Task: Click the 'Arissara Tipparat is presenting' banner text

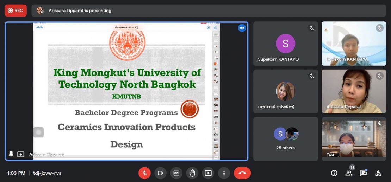Action: pyautogui.click(x=80, y=11)
